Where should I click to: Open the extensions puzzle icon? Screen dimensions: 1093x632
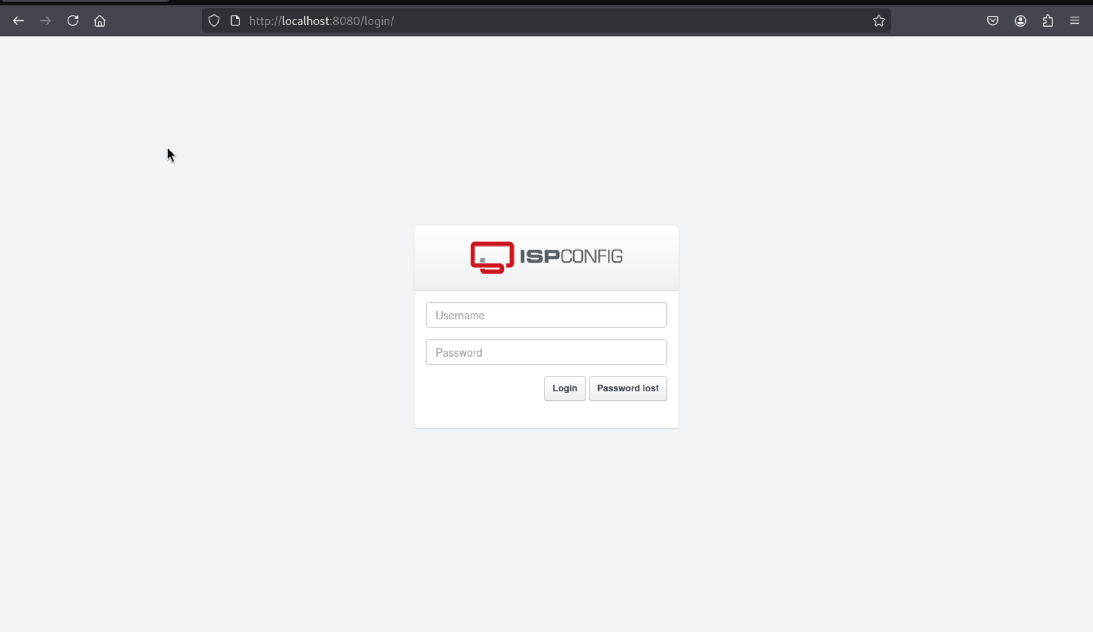[1047, 21]
